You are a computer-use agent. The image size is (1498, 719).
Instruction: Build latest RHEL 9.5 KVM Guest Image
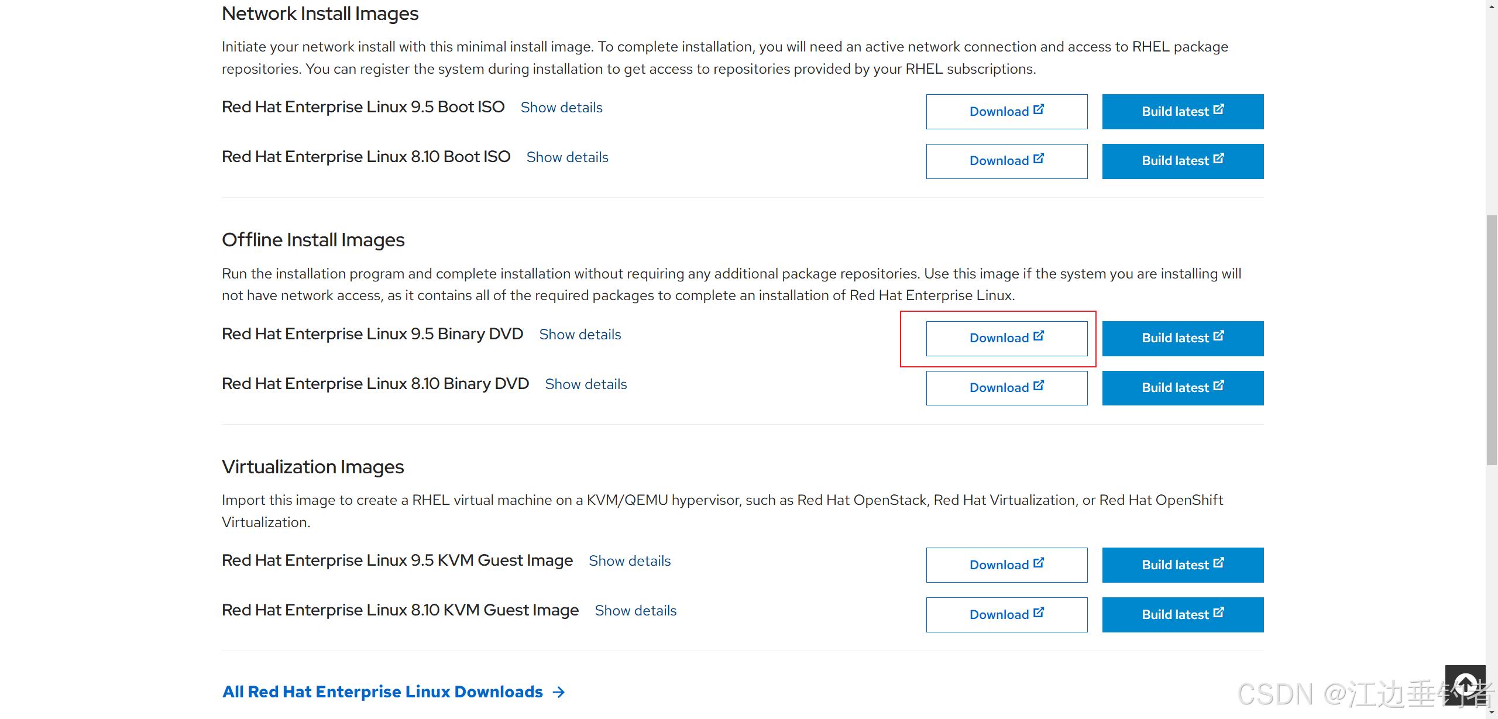pos(1183,565)
